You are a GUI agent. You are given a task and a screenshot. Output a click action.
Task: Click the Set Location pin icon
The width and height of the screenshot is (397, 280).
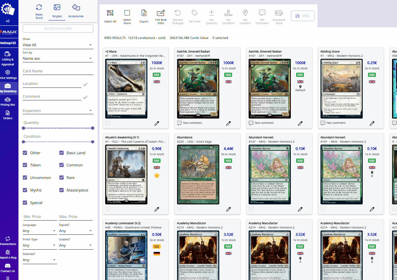(245, 13)
